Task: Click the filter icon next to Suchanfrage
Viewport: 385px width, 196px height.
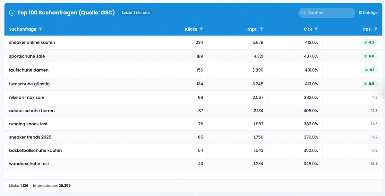Action: tap(40, 29)
